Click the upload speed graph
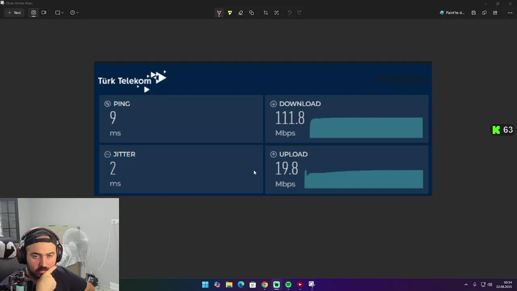The image size is (517, 291). [x=364, y=179]
